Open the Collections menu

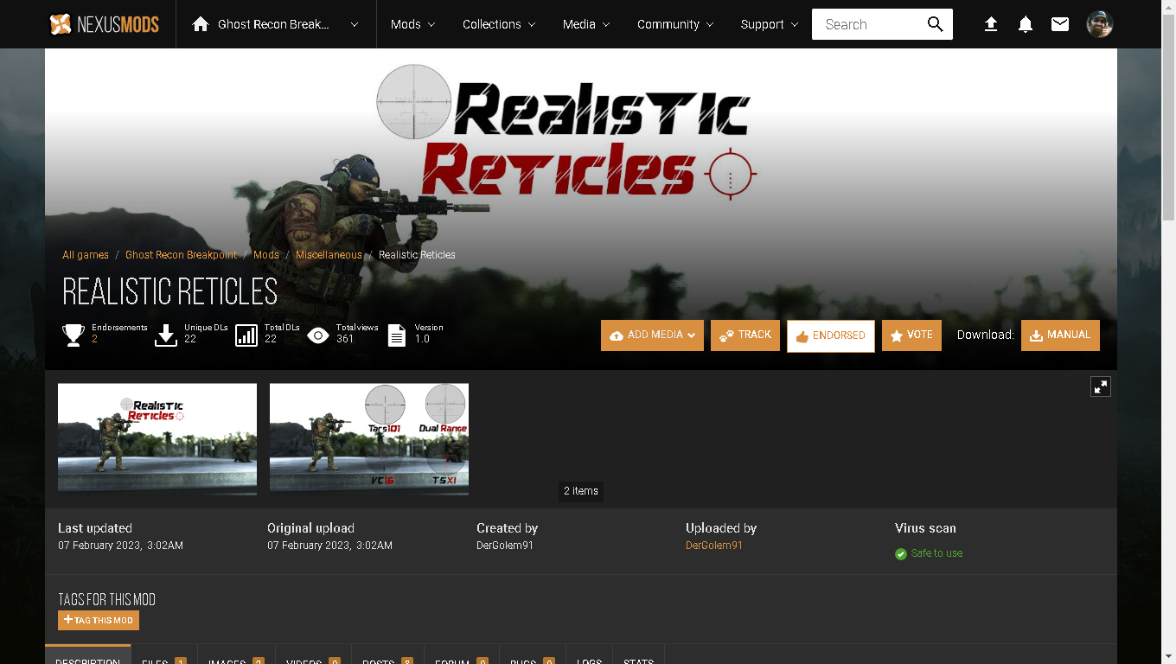(499, 24)
